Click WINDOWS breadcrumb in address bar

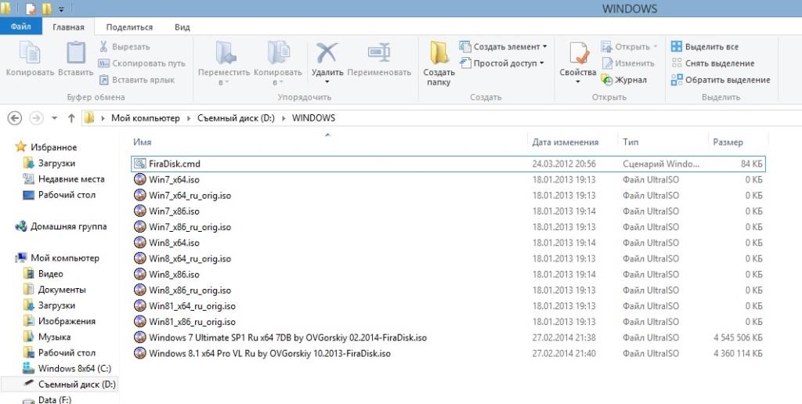point(313,118)
